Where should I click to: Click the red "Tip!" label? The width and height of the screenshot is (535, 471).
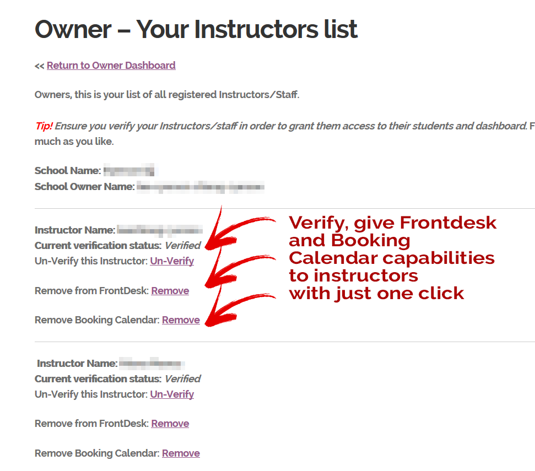pyautogui.click(x=44, y=126)
